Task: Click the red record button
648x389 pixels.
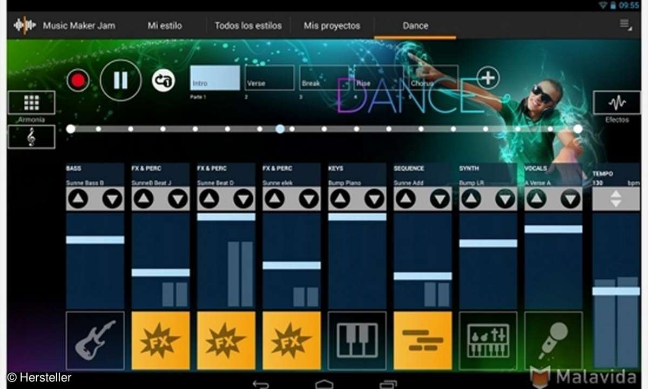Action: point(78,81)
